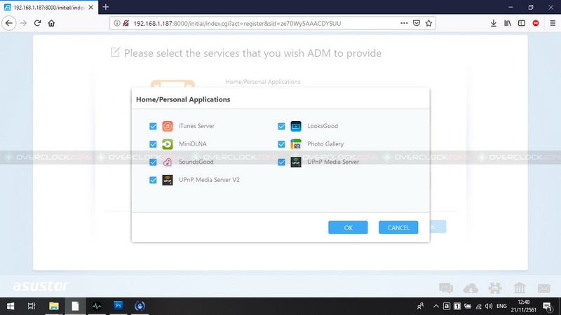The width and height of the screenshot is (561, 315).
Task: Click the MiniDLNA label
Action: tap(192, 144)
